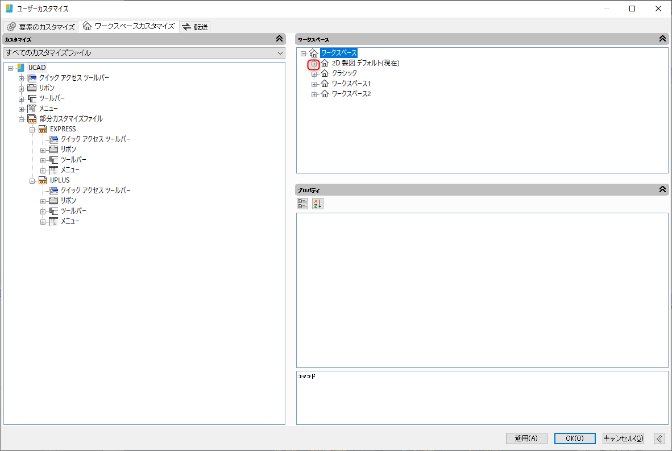Screen dimensions: 672x451
Task: Open the 転送 tab
Action: tap(195, 27)
